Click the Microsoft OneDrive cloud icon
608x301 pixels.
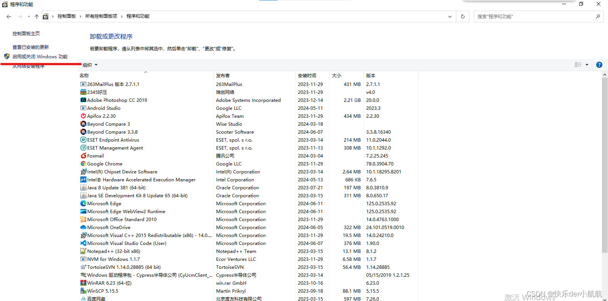83,227
